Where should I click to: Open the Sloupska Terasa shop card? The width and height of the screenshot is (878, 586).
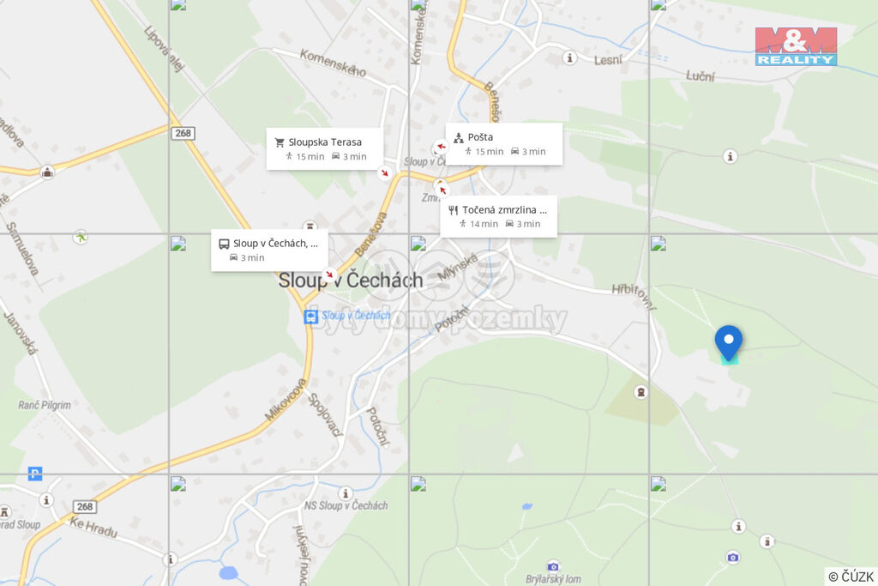(x=325, y=149)
